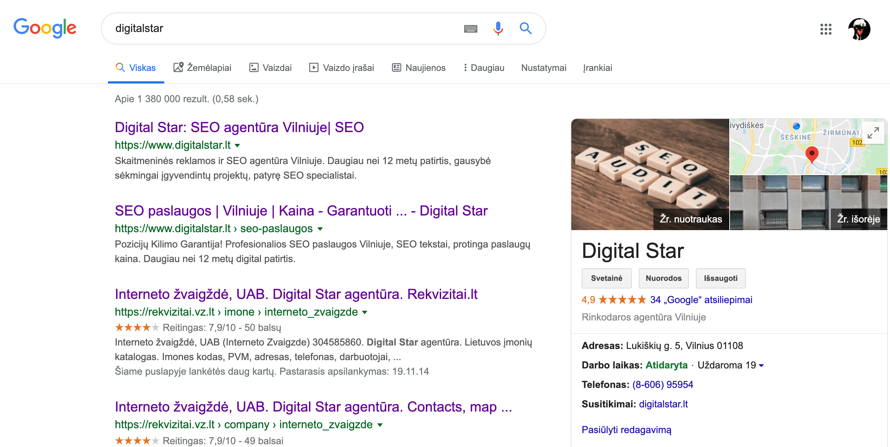Open 34 „Google“ atsiliepimai reviews
890x447 pixels.
pos(701,300)
